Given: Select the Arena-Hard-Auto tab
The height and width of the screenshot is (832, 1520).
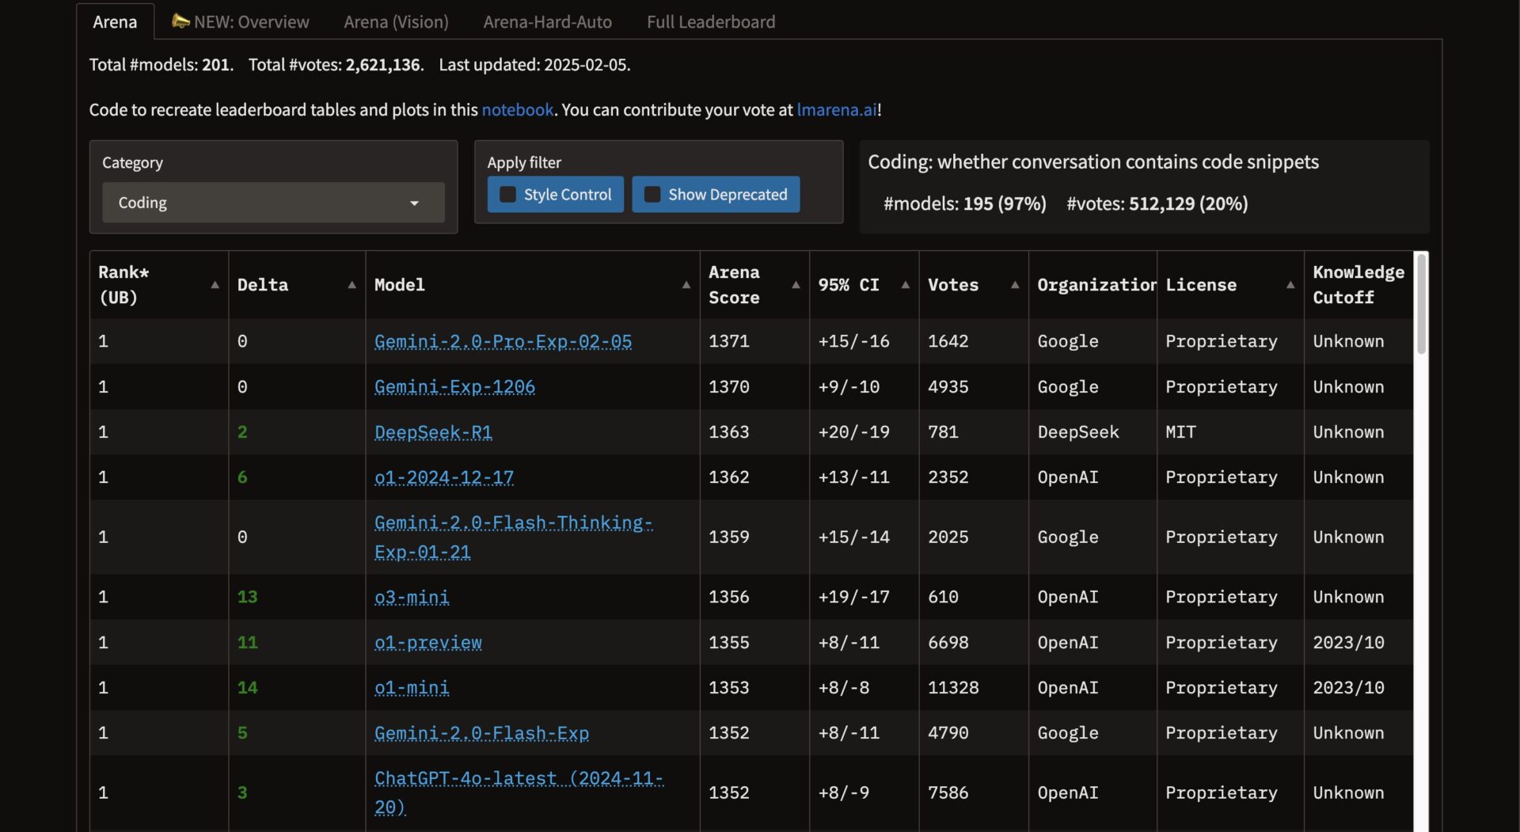Looking at the screenshot, I should [547, 22].
